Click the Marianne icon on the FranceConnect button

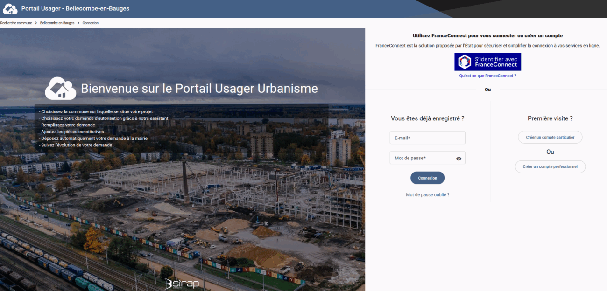[x=464, y=61]
